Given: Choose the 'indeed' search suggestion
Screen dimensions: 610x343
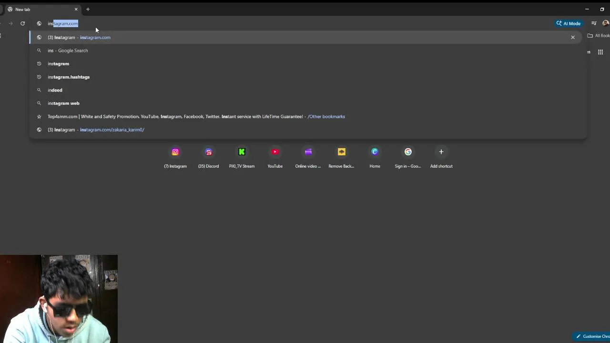Looking at the screenshot, I should (306, 90).
